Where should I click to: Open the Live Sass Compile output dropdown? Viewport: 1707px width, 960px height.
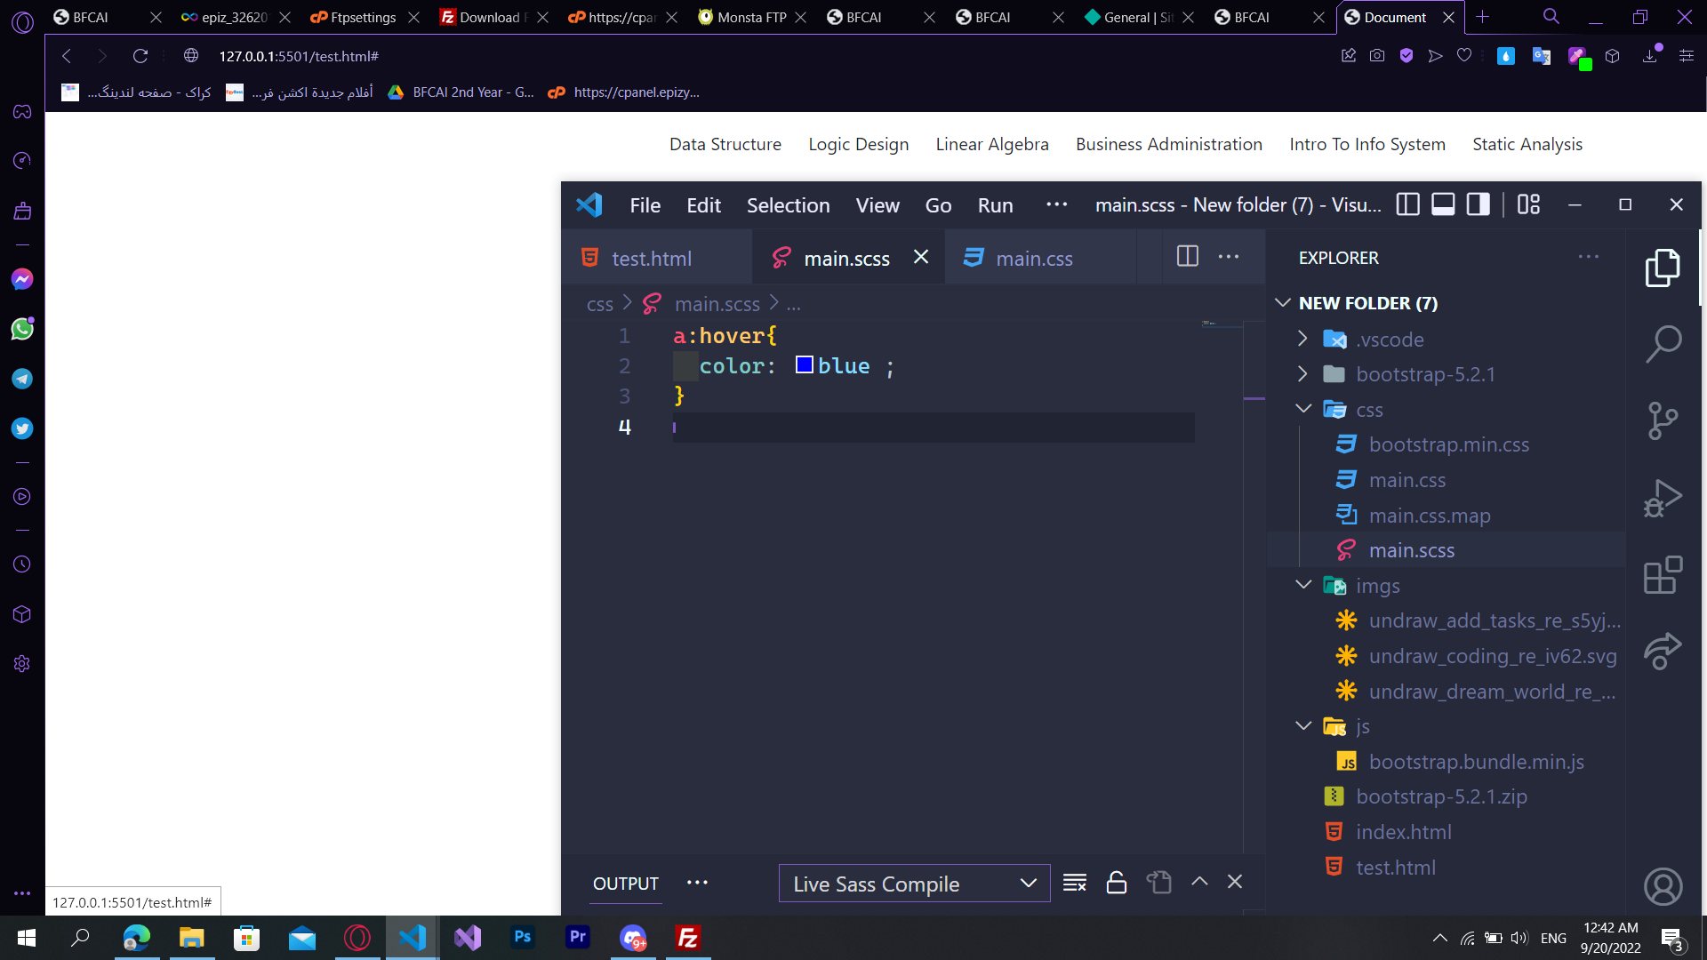point(914,884)
